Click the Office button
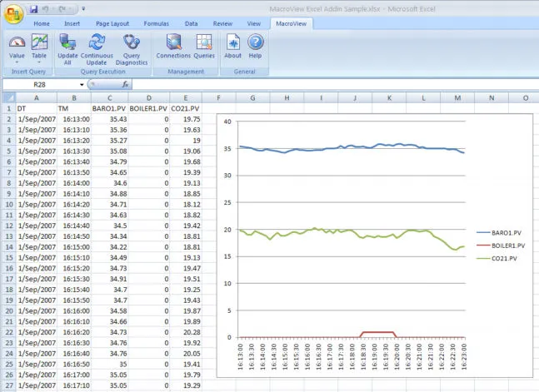The width and height of the screenshot is (539, 392). coord(14,13)
